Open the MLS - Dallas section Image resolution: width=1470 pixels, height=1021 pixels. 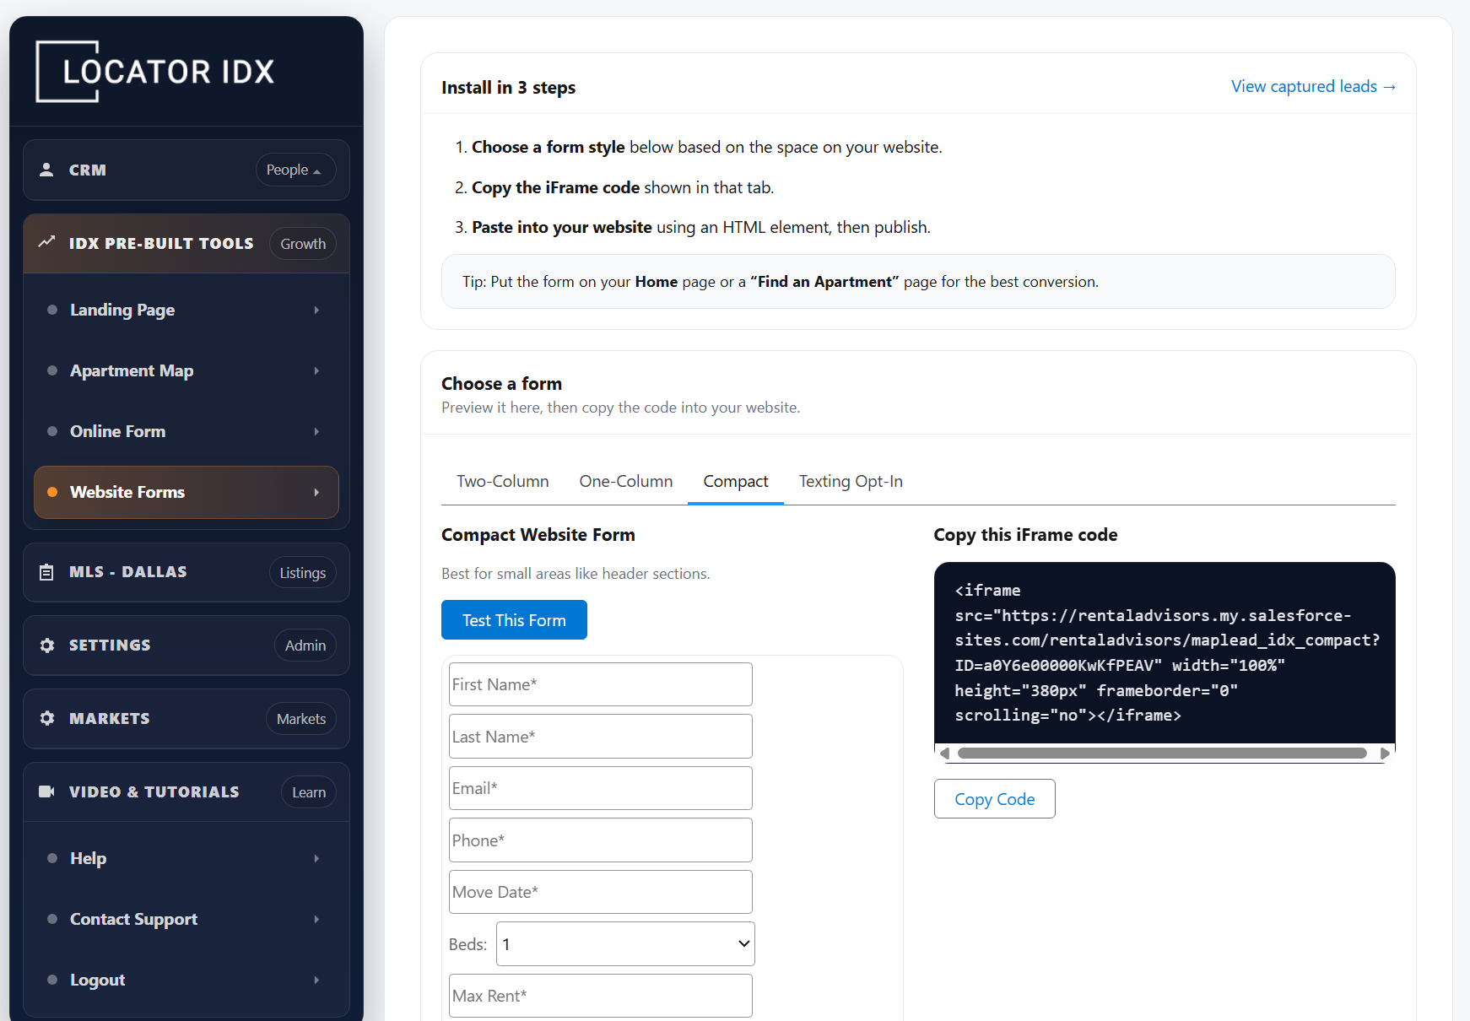186,572
